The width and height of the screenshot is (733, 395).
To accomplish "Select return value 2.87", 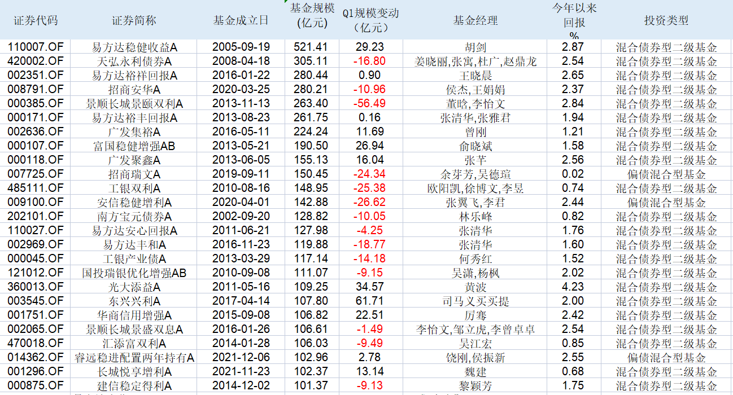I will click(573, 47).
